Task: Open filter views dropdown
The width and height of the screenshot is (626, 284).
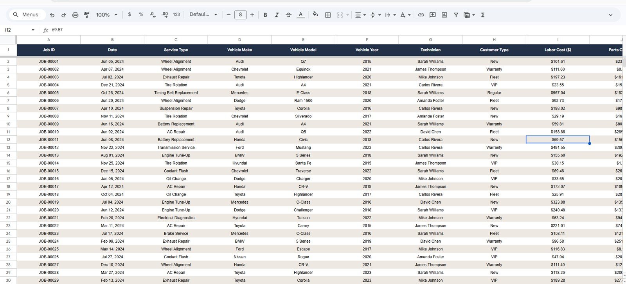Action: pyautogui.click(x=469, y=15)
